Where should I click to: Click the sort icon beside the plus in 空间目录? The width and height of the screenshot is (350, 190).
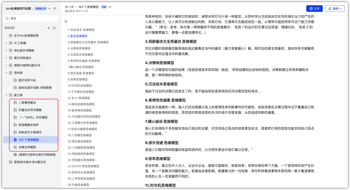[x=54, y=28]
